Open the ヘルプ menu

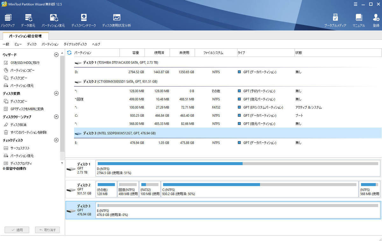[x=96, y=44]
